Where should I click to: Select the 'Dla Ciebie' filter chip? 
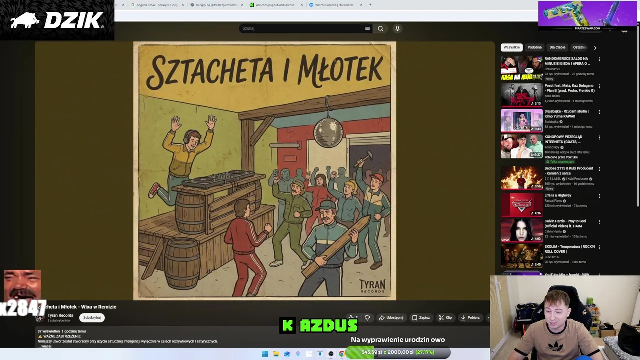click(557, 47)
